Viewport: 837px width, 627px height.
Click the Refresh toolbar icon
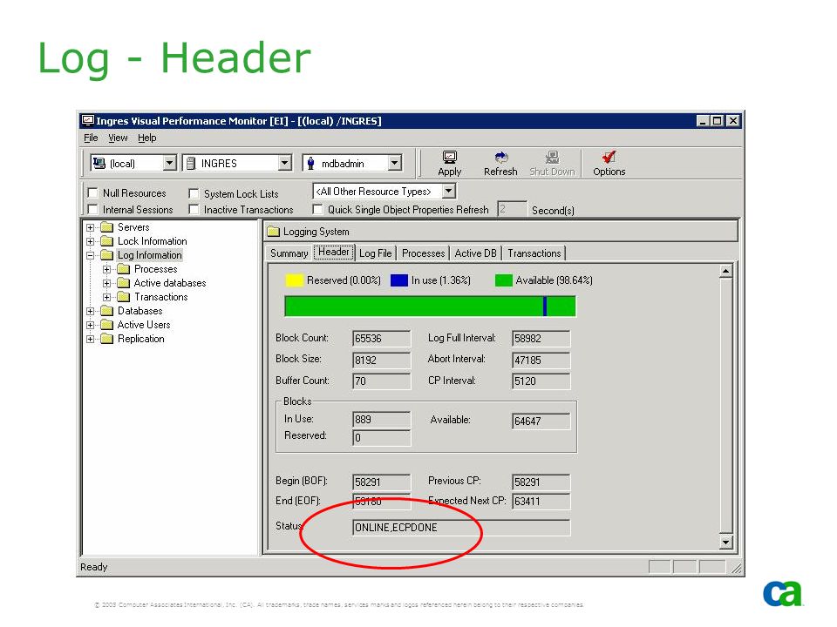pyautogui.click(x=500, y=158)
